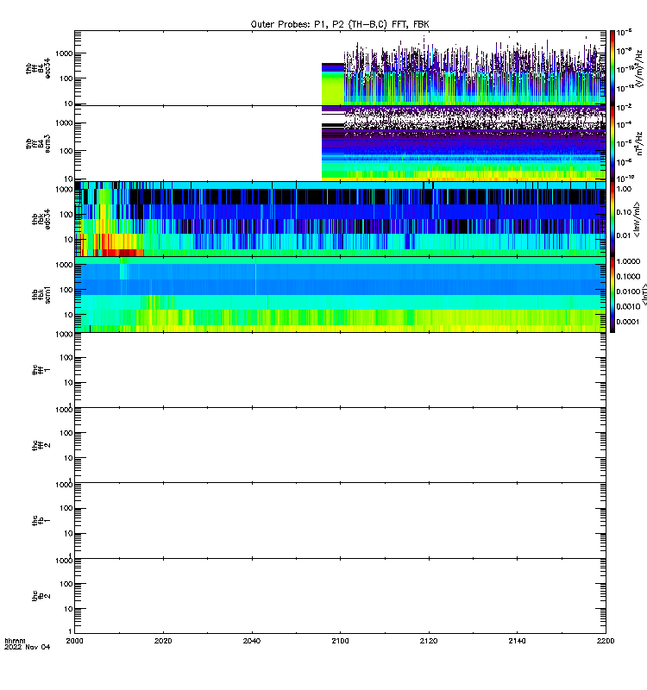The image size is (647, 690).
Task: Click the '100' y-axis tick of thb fbk scm1 panel
Action: (x=66, y=290)
